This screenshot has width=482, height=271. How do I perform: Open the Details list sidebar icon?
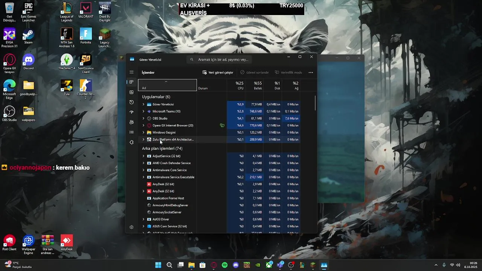[x=131, y=132]
